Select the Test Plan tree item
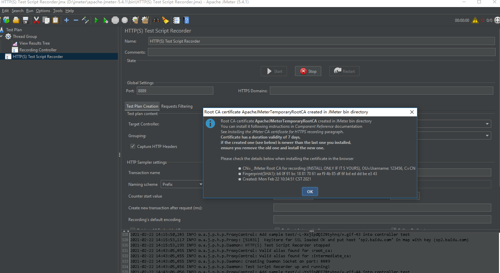 click(14, 30)
